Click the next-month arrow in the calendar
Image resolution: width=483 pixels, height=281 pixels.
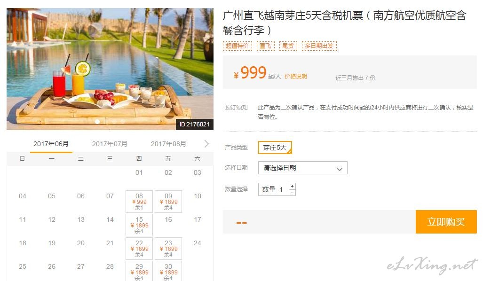click(x=206, y=144)
